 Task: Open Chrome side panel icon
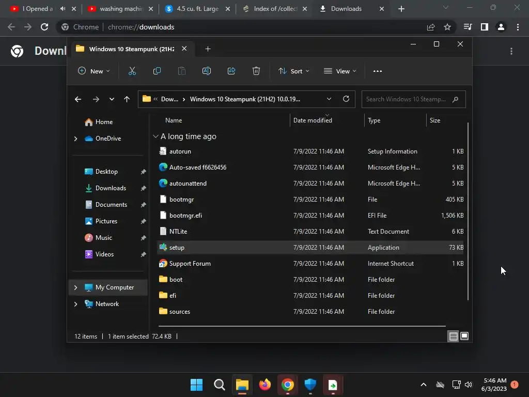point(485,27)
